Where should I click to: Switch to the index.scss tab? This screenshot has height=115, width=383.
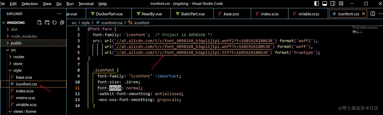pos(269,14)
